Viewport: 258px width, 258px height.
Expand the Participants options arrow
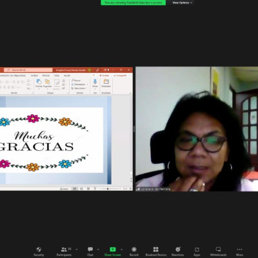click(77, 250)
